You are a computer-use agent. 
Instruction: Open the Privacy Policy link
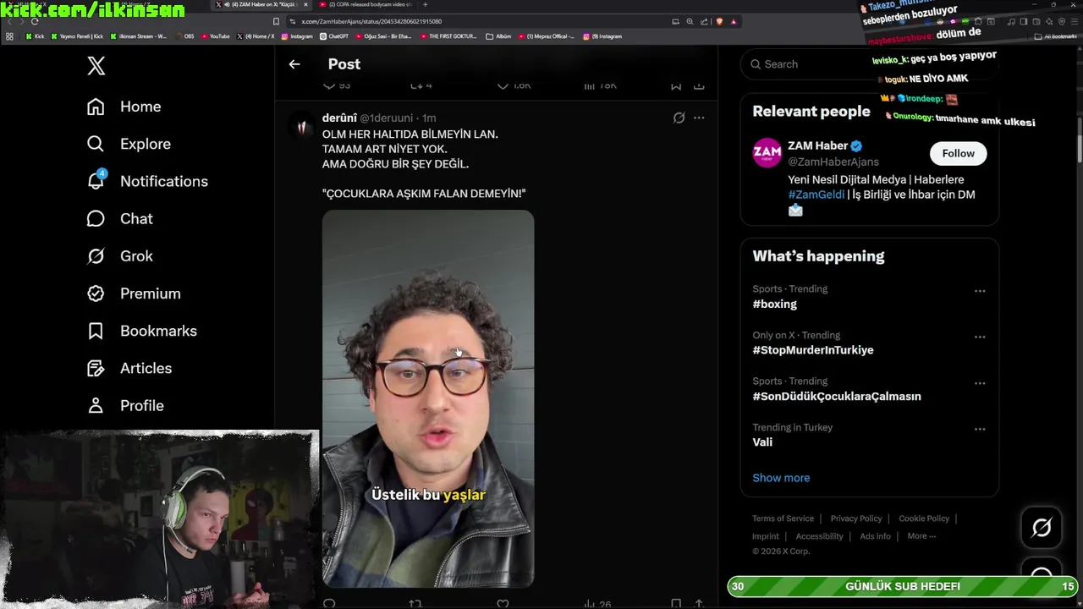pos(856,518)
